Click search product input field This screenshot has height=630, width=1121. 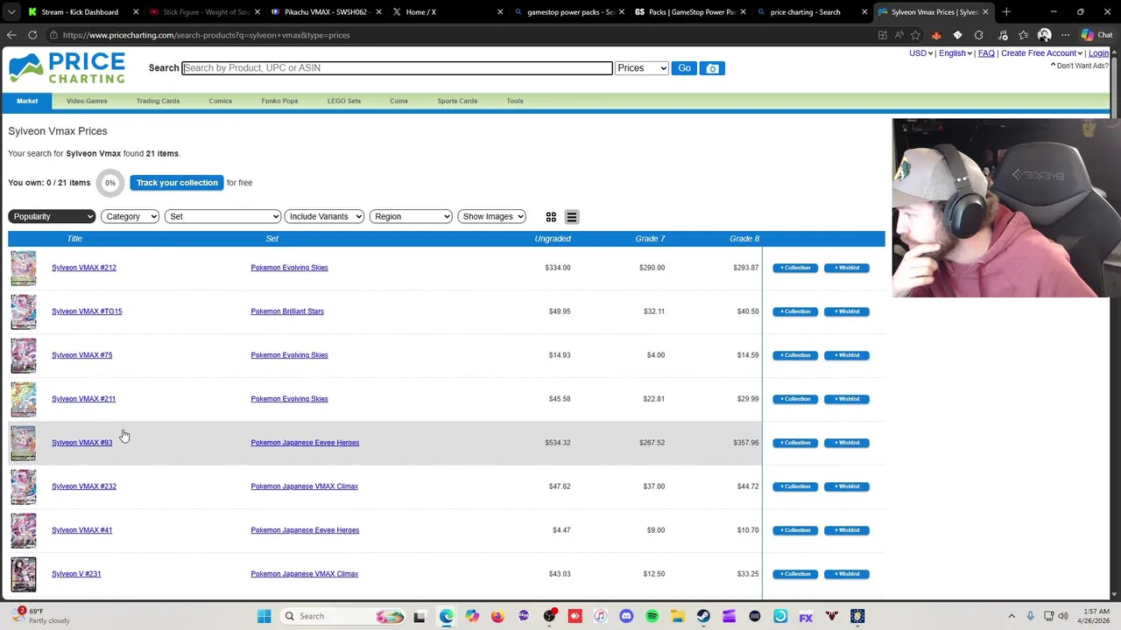tap(397, 68)
